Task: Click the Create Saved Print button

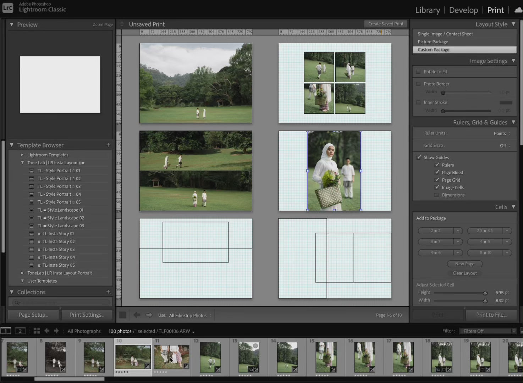Action: 386,24
